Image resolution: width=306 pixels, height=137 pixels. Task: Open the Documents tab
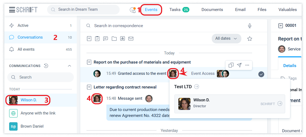(212, 10)
